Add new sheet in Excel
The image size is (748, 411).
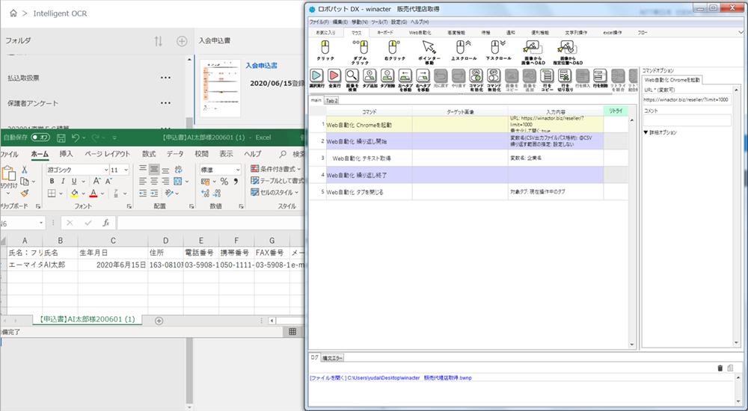(x=159, y=321)
